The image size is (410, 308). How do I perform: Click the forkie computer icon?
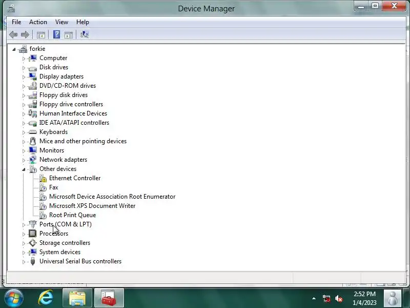pyautogui.click(x=23, y=49)
